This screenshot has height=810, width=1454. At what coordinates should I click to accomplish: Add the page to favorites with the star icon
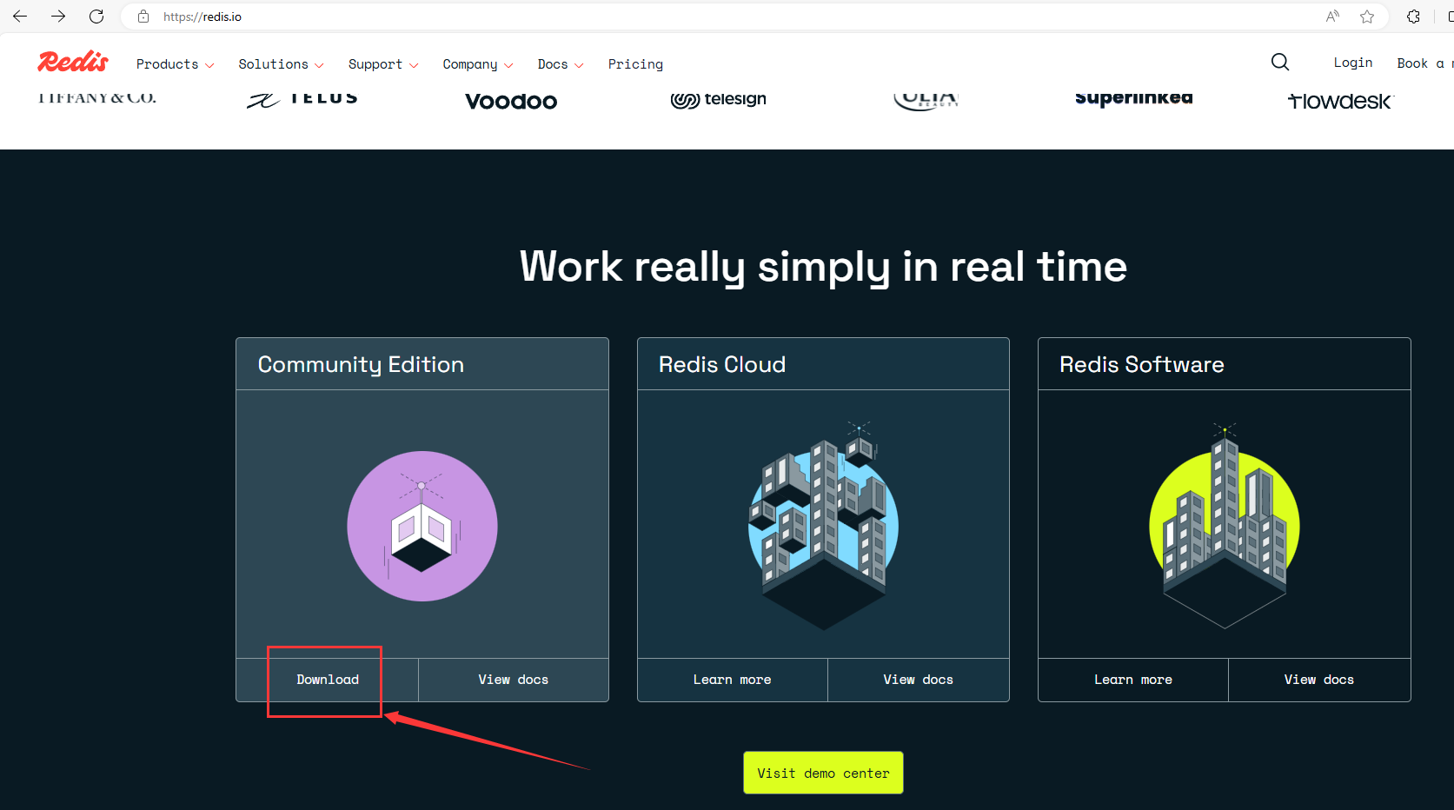[1367, 17]
